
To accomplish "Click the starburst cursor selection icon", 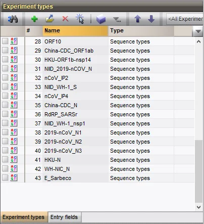I will click(80, 19).
